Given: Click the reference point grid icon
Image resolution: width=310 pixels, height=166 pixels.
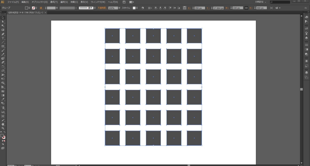Looking at the screenshot, I should 184,8.
